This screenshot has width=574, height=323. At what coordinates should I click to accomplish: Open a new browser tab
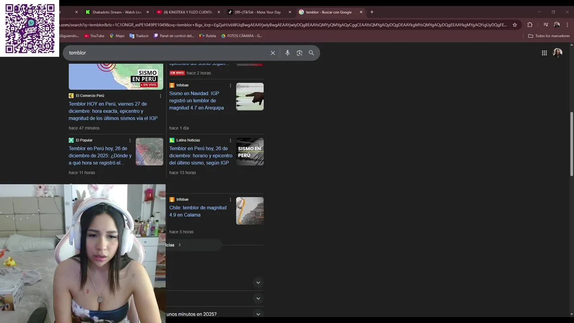click(x=372, y=12)
